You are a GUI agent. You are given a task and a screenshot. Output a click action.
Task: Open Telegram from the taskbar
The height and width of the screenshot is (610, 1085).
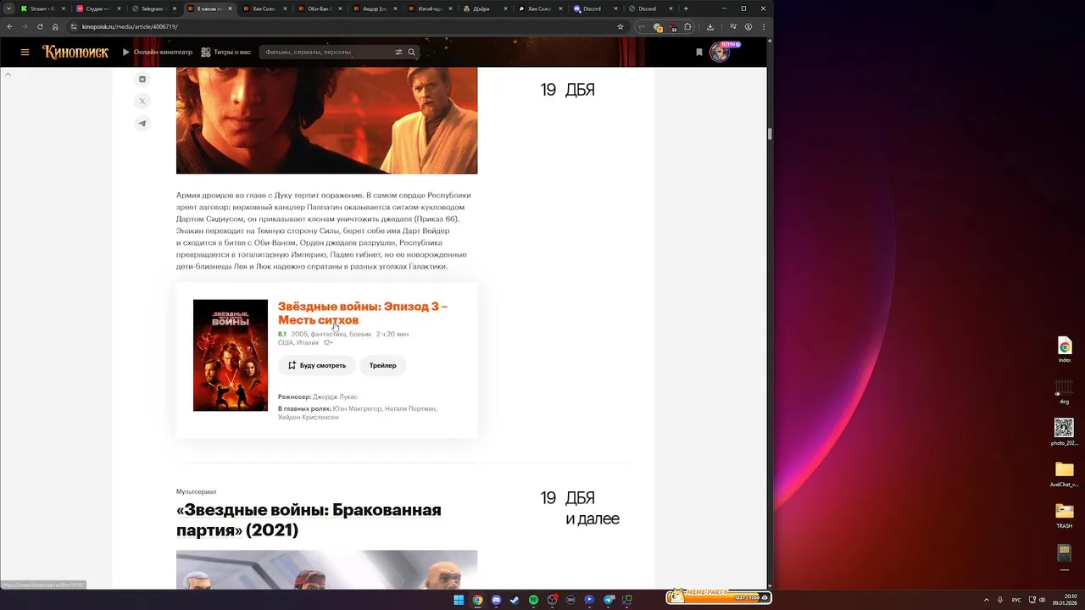pyautogui.click(x=609, y=600)
